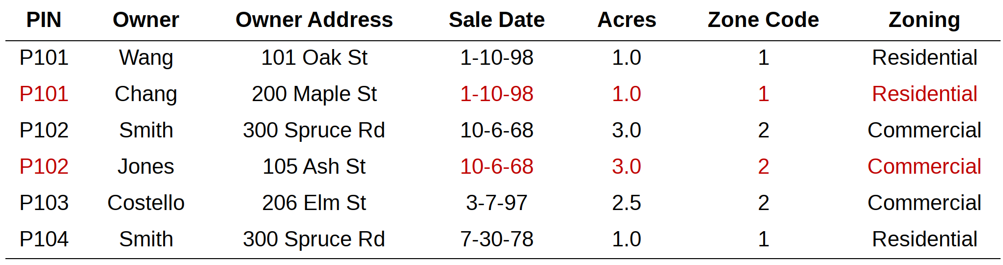The height and width of the screenshot is (265, 1003).
Task: Click the address 206 Elm St
Action: point(314,203)
